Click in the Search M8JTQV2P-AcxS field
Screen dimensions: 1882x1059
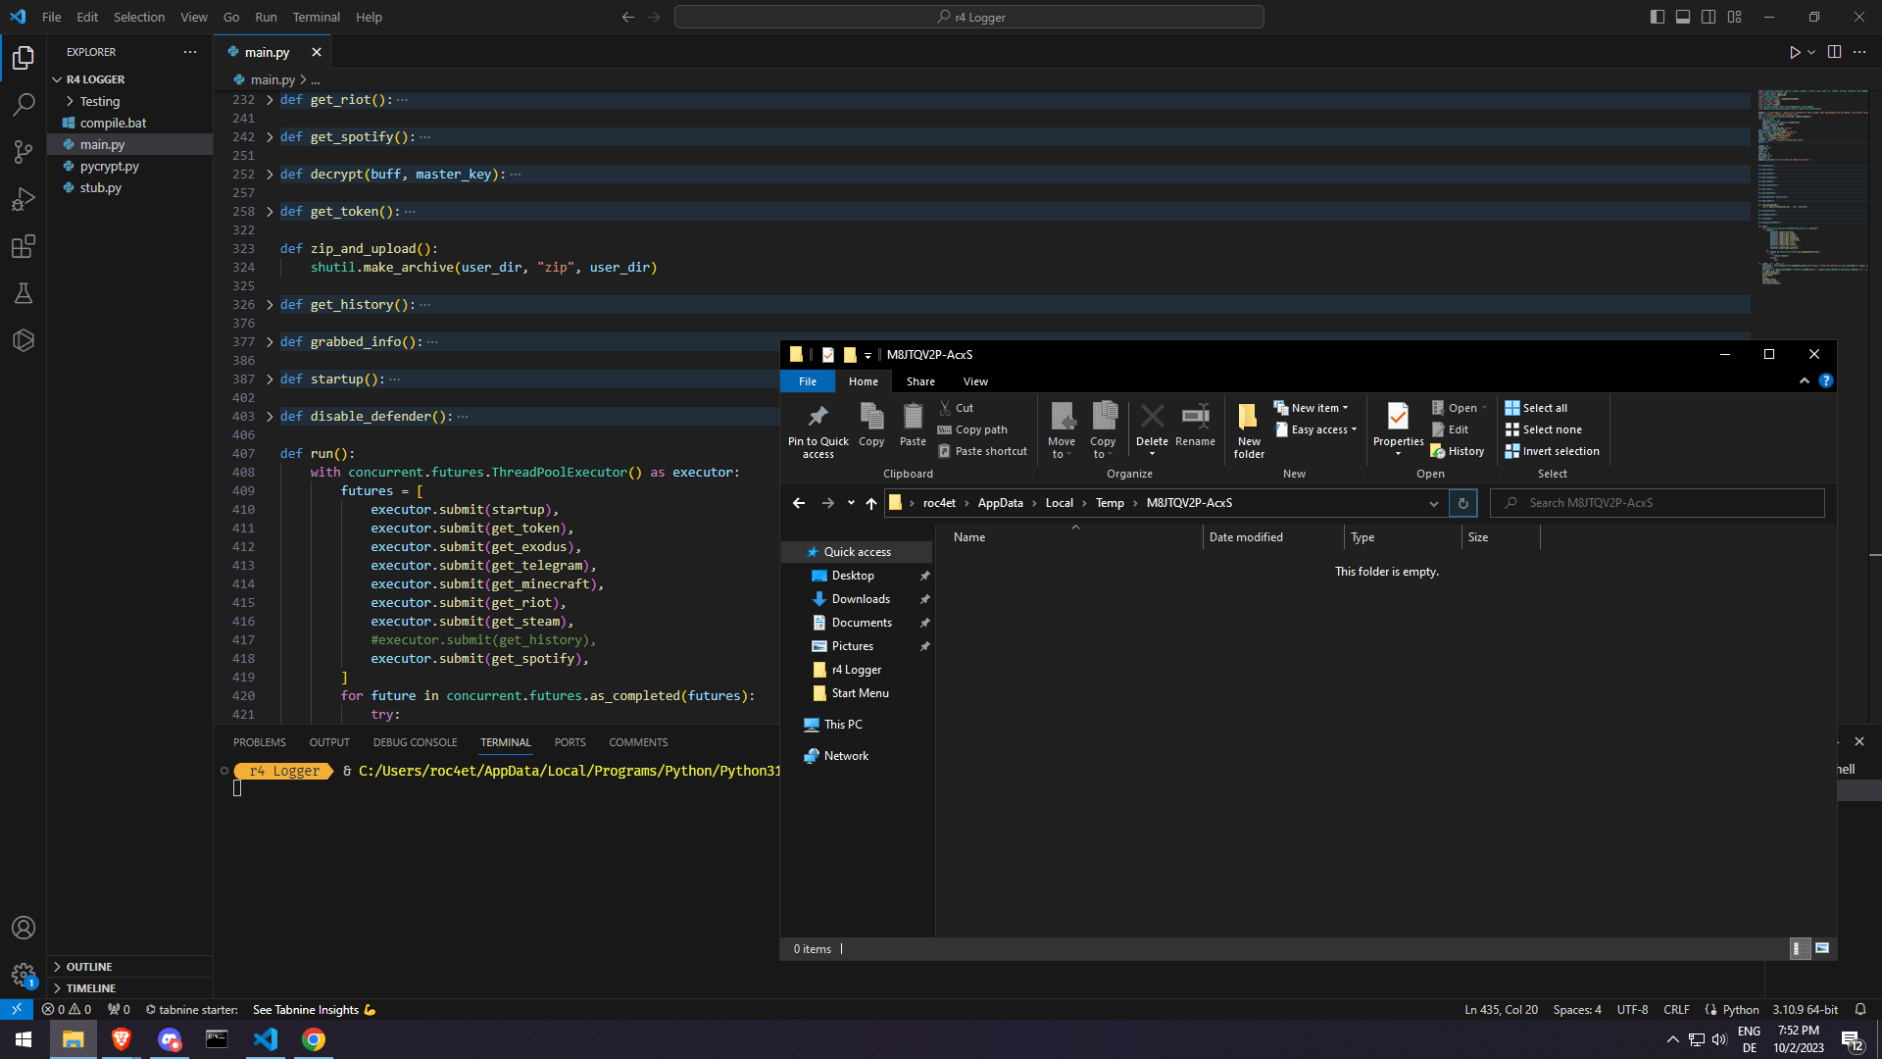pos(1658,503)
